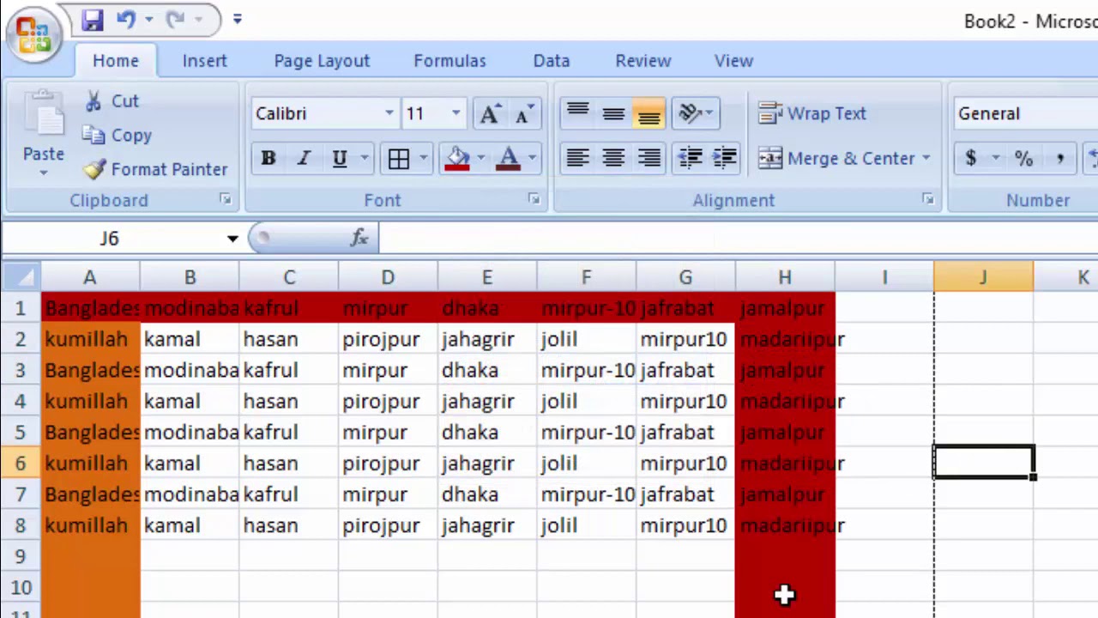Open the Review tab
This screenshot has width=1098, height=618.
pyautogui.click(x=643, y=61)
